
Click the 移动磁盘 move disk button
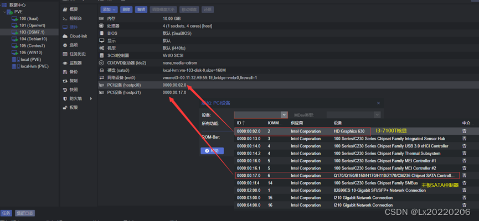click(189, 9)
